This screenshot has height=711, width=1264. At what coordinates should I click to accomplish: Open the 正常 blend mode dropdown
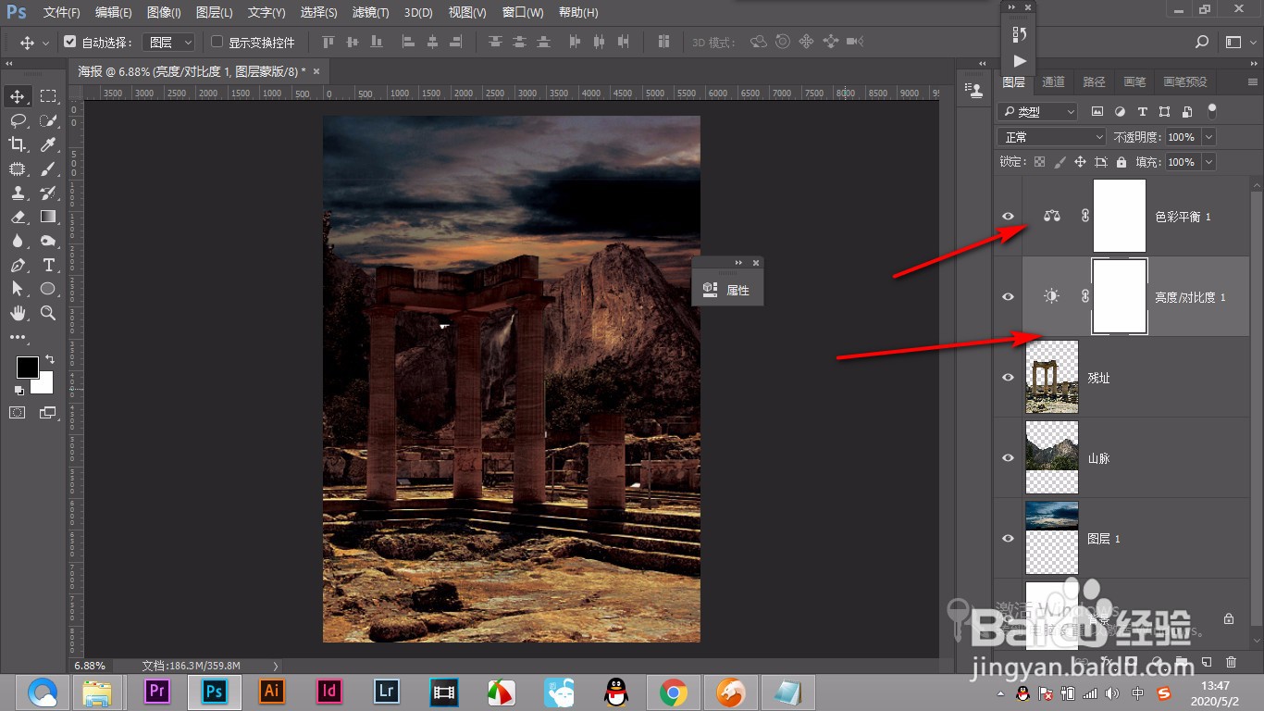[x=1052, y=137]
